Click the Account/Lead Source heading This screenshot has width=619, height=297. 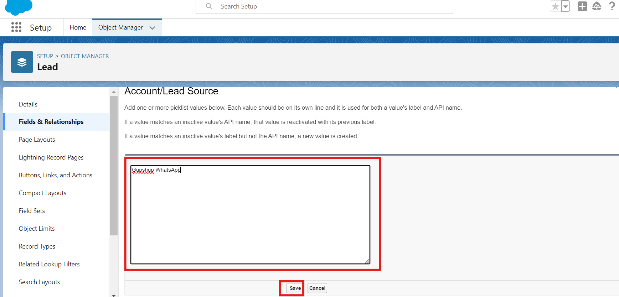(171, 91)
